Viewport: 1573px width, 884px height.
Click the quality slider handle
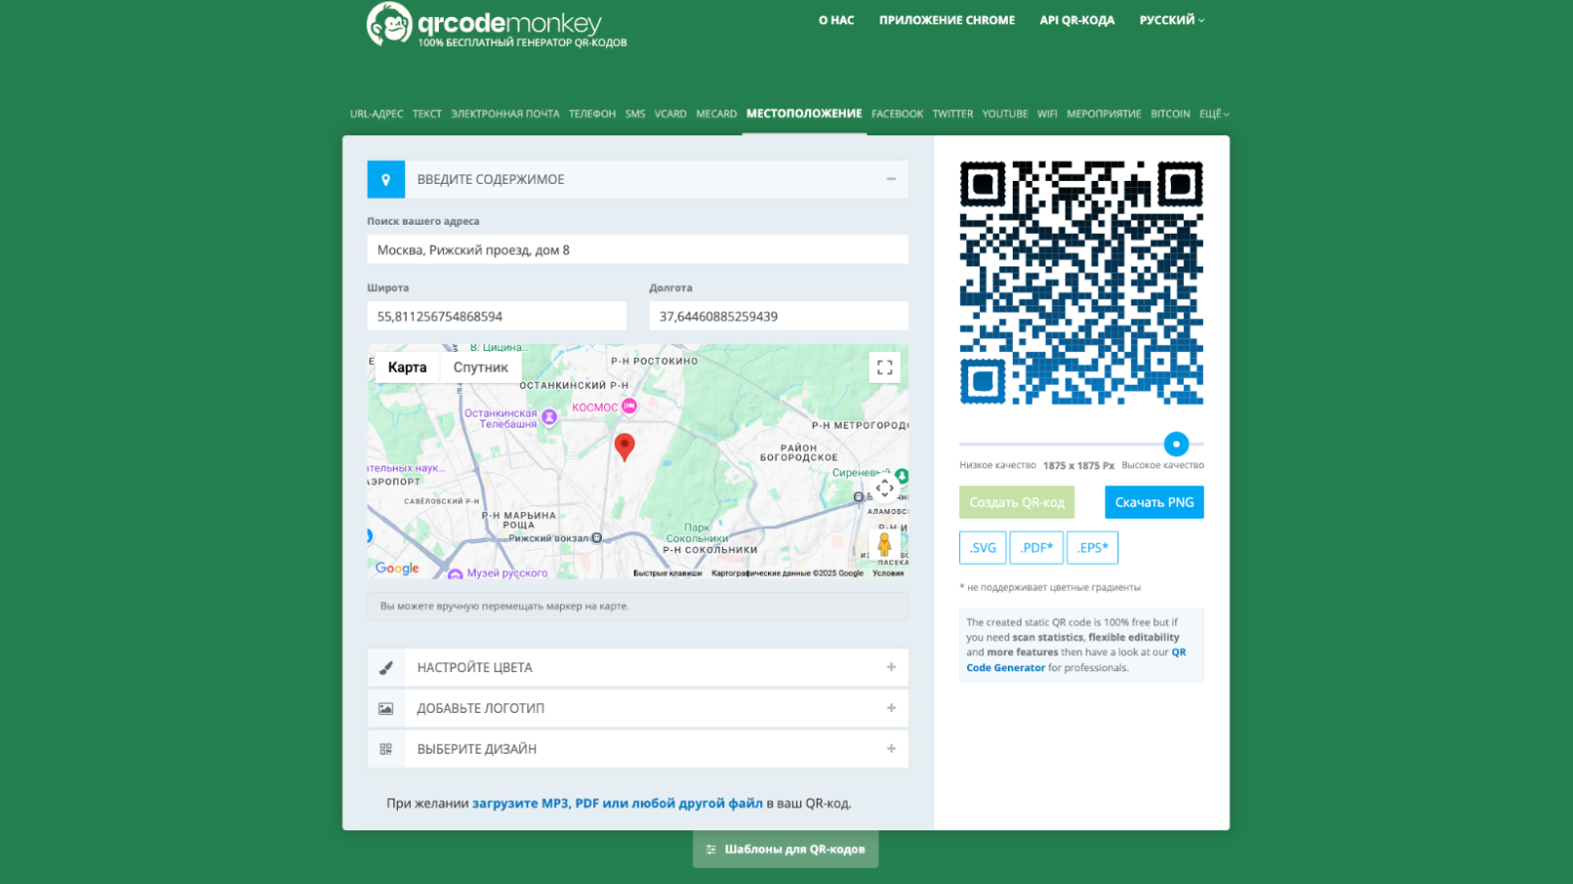(x=1176, y=444)
